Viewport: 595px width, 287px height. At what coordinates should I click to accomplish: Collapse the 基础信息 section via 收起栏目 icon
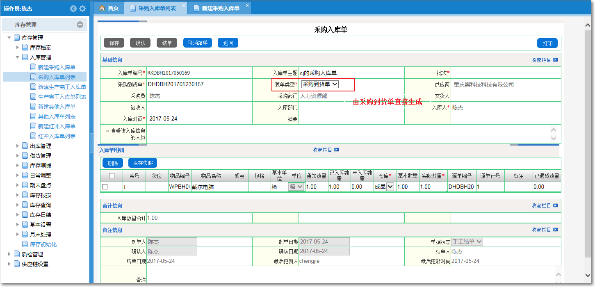point(555,60)
